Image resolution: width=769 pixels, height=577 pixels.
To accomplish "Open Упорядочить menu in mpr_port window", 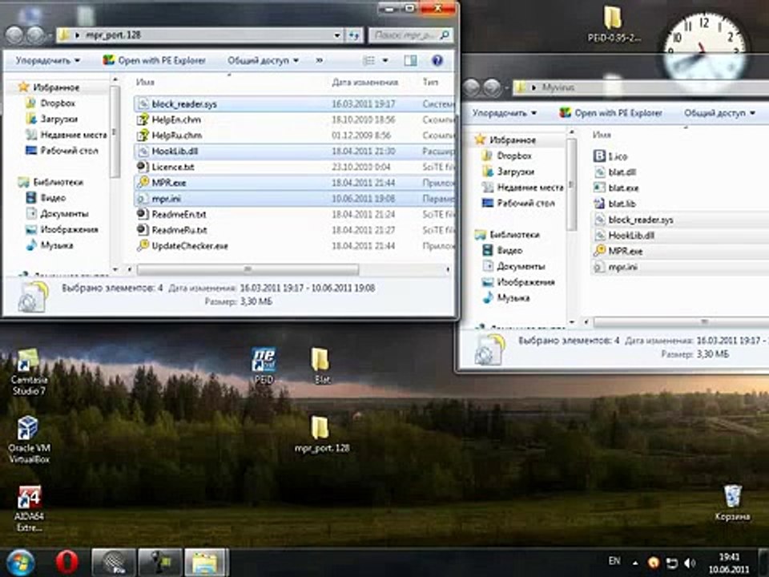I will pos(47,60).
